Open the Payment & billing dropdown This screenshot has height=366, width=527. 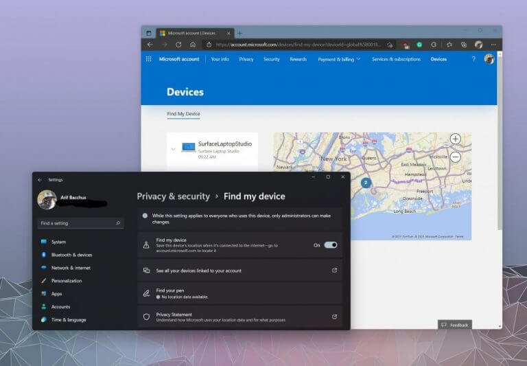tap(339, 59)
